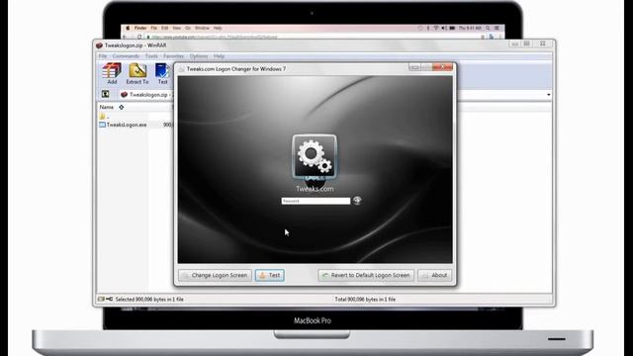Image resolution: width=633 pixels, height=356 pixels.
Task: Select the TweaksLogon.exe file row
Action: 123,125
